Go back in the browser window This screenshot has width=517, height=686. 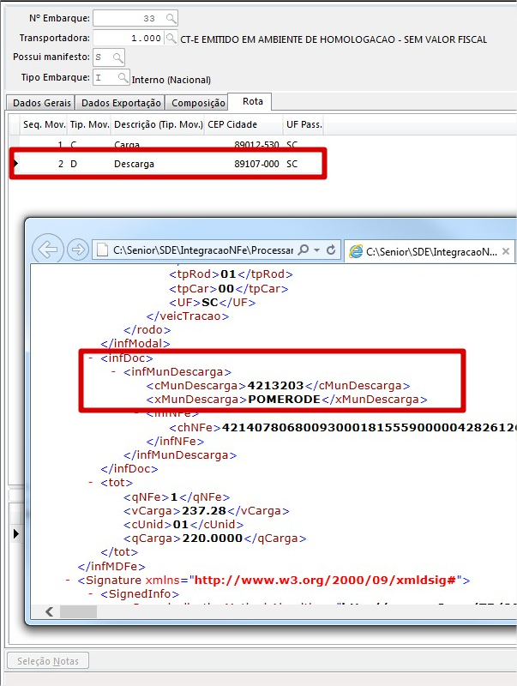49,250
